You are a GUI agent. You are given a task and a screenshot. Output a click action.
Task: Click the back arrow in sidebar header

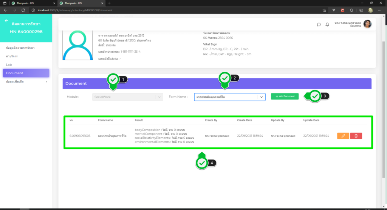click(6, 21)
